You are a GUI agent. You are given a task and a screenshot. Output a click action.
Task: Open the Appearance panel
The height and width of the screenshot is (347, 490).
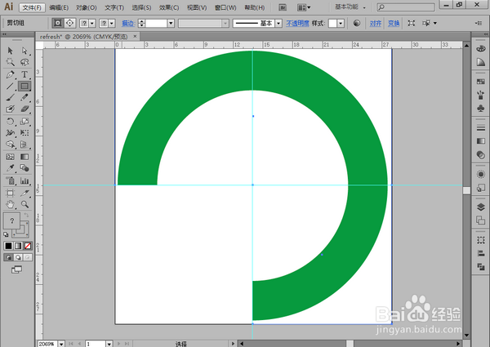coord(481,174)
